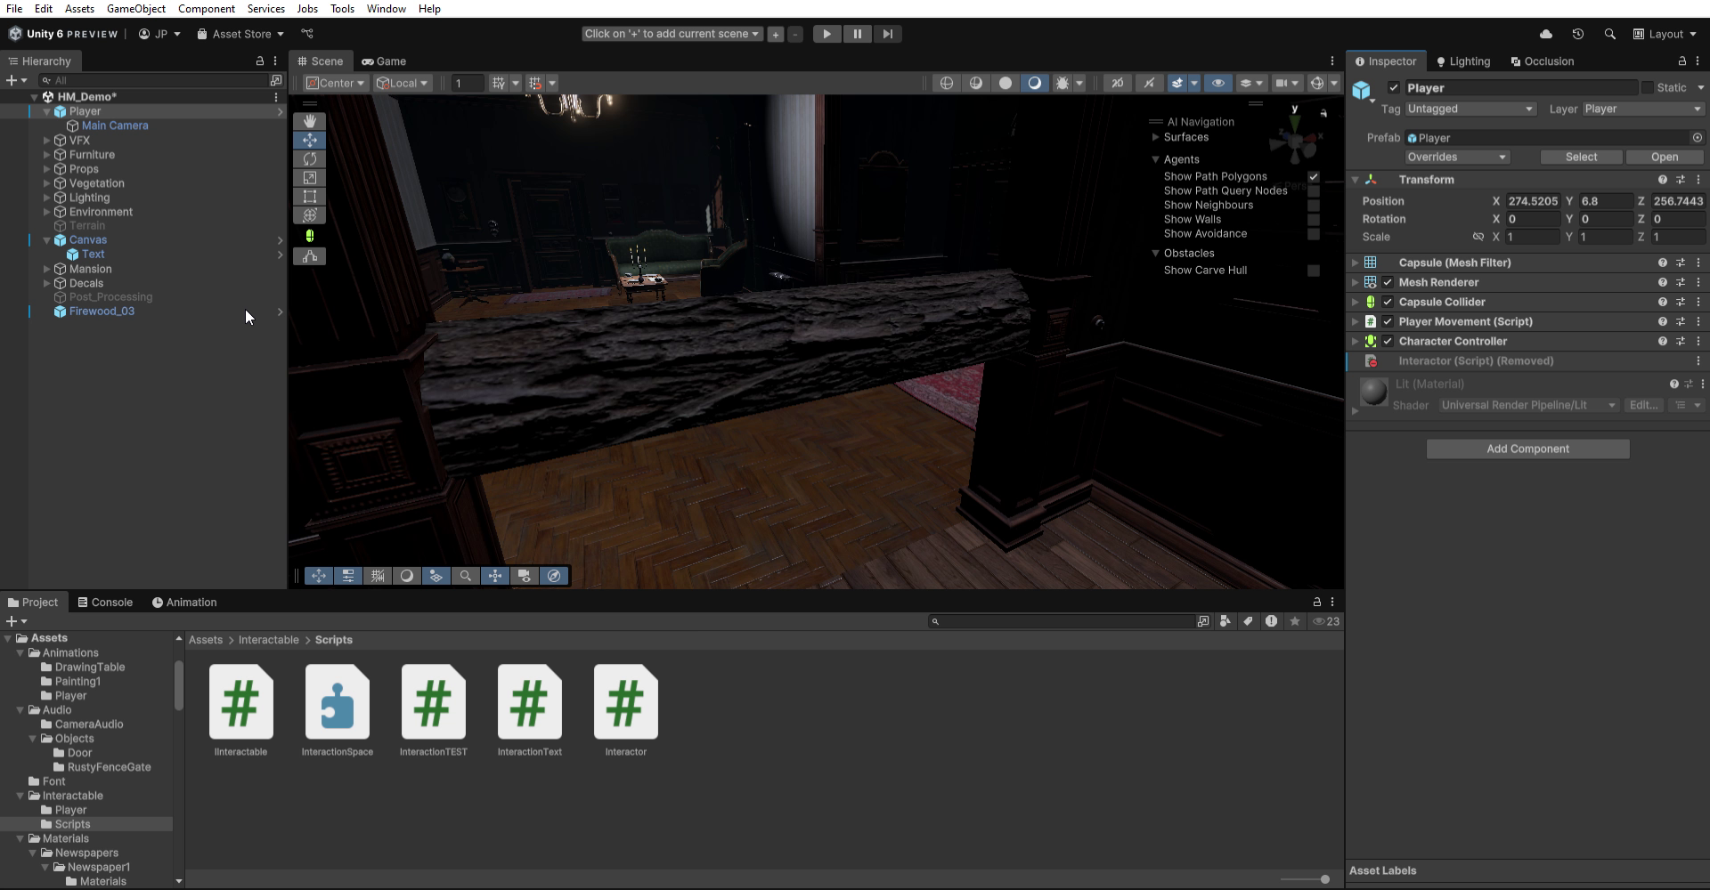Open the Asset Store dropdown button
1710x890 pixels.
tap(240, 34)
